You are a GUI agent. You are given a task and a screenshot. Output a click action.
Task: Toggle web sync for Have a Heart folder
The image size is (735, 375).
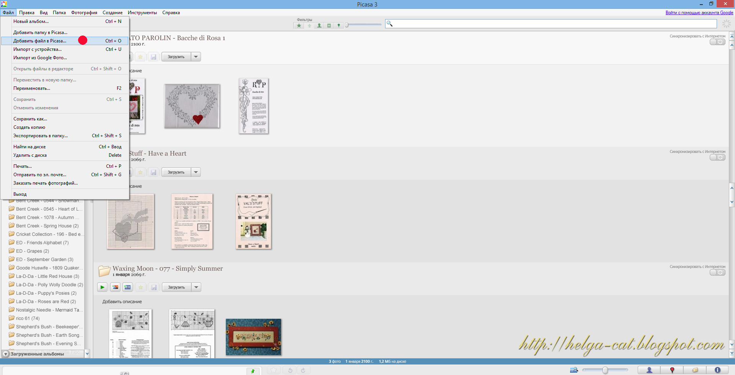[717, 157]
